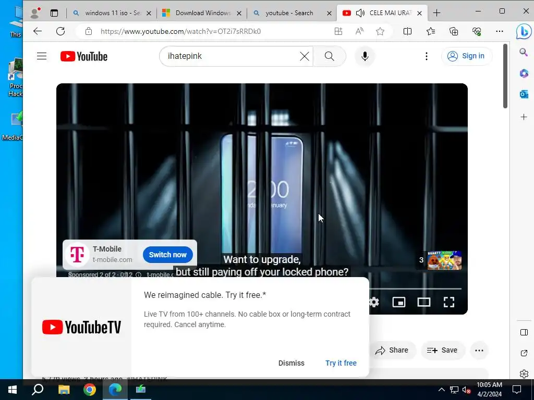Click Try it free for YouTube TV
The width and height of the screenshot is (534, 400).
point(341,363)
